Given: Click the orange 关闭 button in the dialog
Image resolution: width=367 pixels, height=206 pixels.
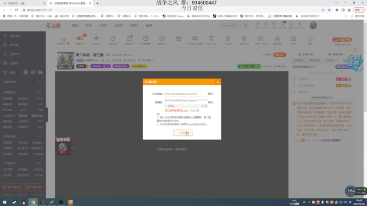Looking at the screenshot, I should click(183, 133).
